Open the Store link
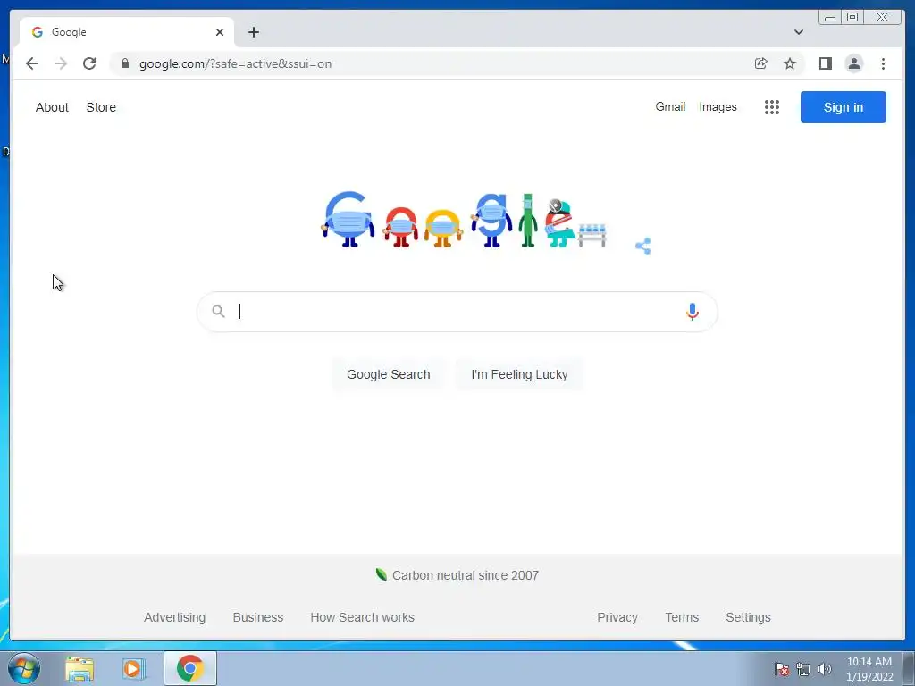The image size is (915, 686). click(x=101, y=107)
